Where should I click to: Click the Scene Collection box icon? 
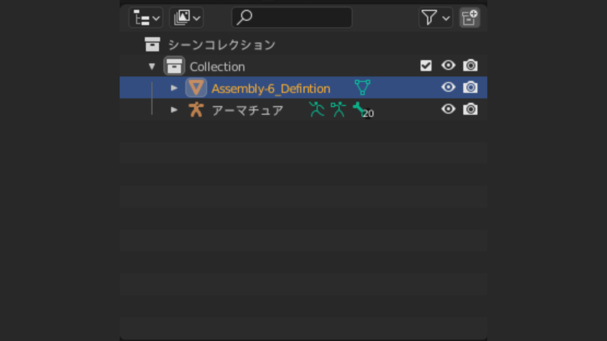click(153, 44)
